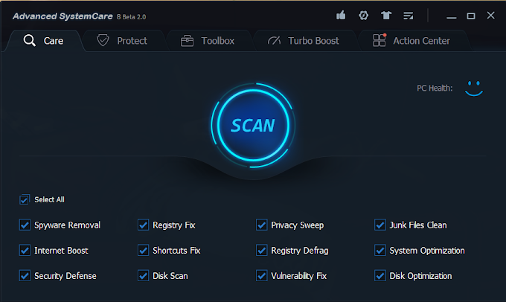Click the PC Health label
The width and height of the screenshot is (506, 302).
click(x=435, y=88)
